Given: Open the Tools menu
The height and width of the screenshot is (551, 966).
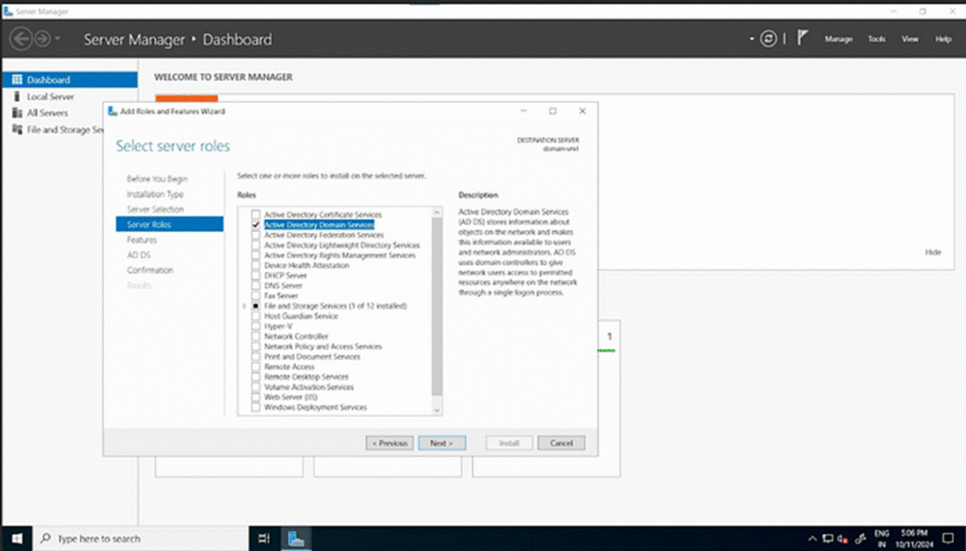Looking at the screenshot, I should pos(876,40).
